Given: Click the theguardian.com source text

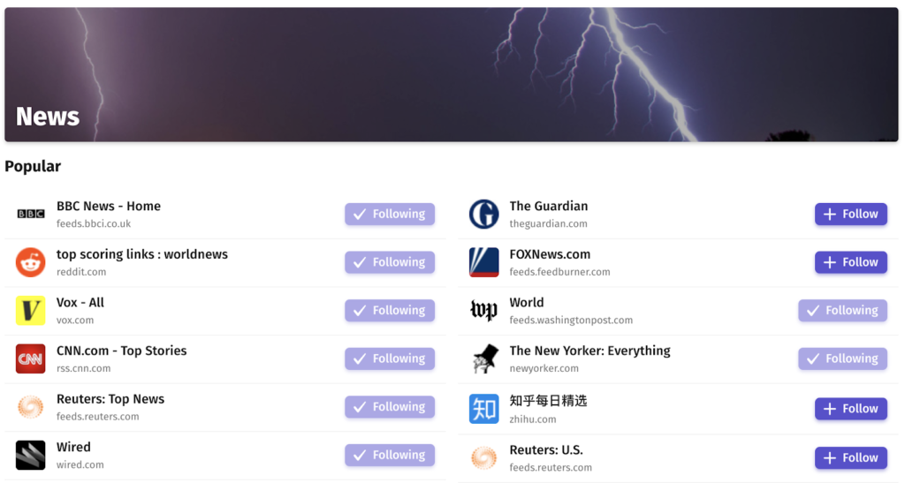Looking at the screenshot, I should point(548,223).
